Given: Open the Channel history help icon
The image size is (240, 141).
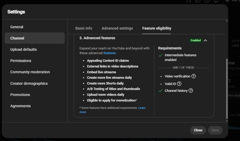Looking at the screenshot, I should point(190,91).
